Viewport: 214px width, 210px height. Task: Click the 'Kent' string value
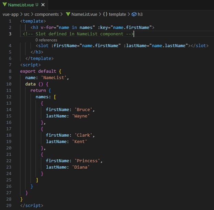80,141
